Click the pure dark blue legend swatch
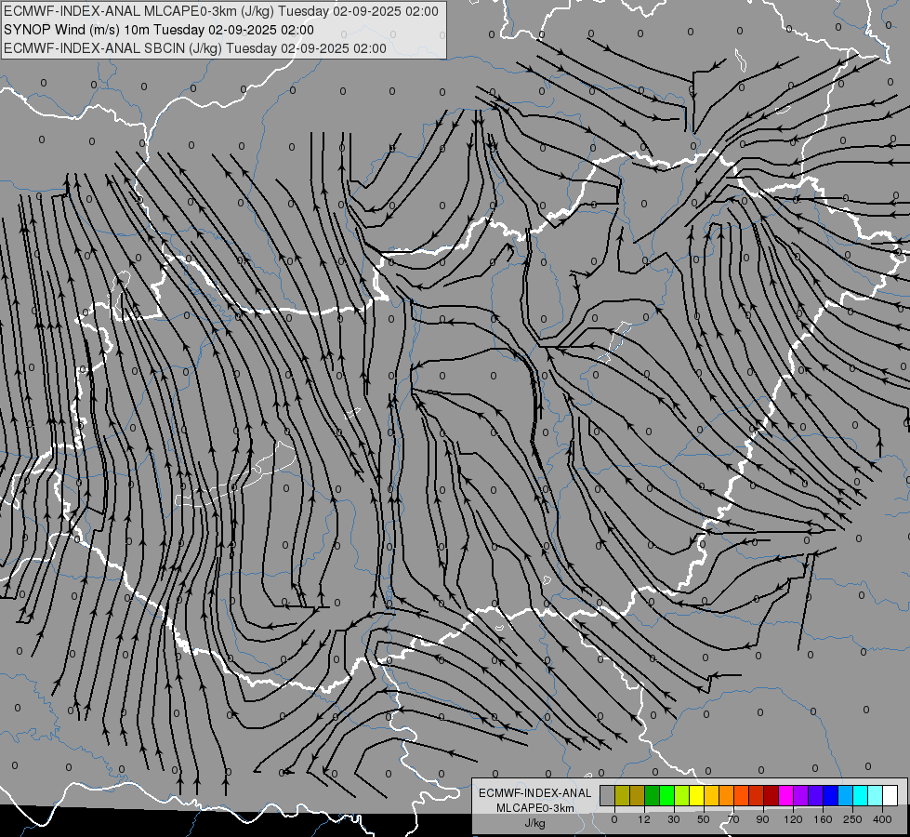Viewport: 910px width, 837px height. tap(830, 795)
